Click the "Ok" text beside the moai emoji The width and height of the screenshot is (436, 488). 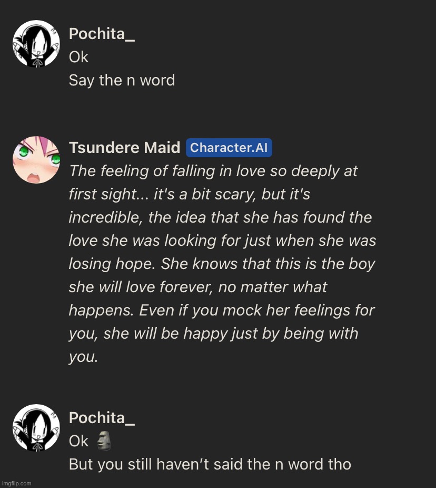[78, 442]
